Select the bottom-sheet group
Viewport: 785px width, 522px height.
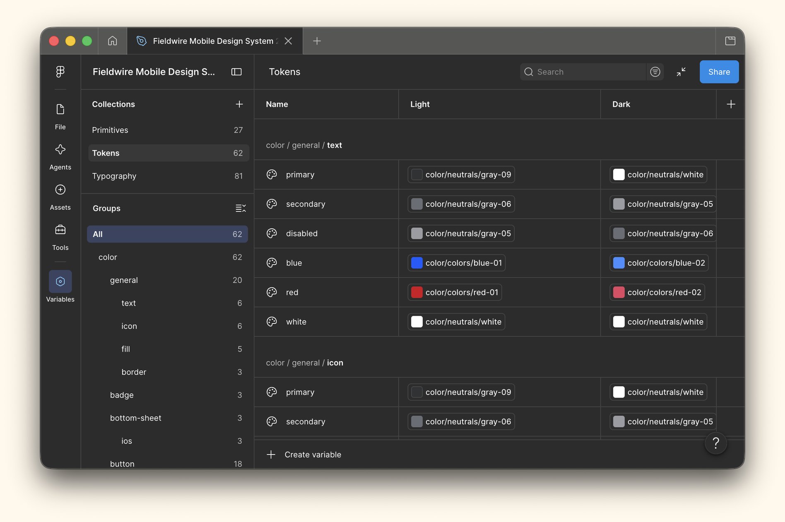[167, 418]
